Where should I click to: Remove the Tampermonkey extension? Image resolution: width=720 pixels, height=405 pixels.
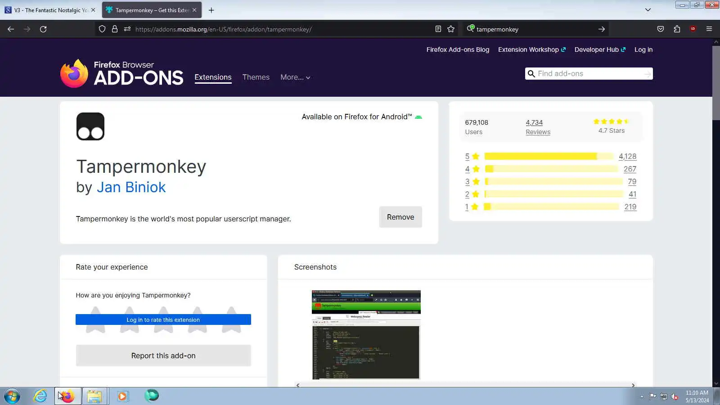[x=400, y=217]
